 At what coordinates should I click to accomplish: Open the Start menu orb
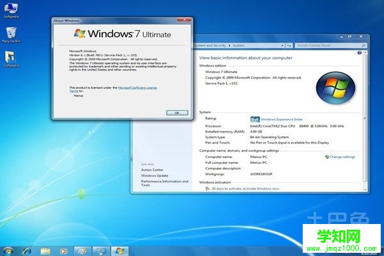8,251
